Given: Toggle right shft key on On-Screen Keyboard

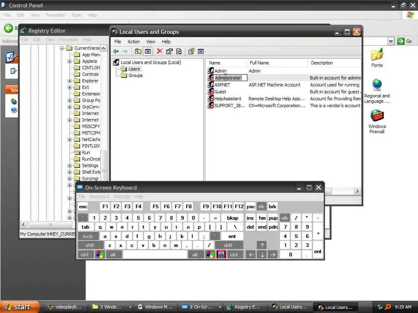Looking at the screenshot, I should pos(228,245).
